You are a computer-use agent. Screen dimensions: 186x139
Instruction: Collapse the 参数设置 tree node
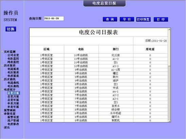pyautogui.click(x=2, y=114)
